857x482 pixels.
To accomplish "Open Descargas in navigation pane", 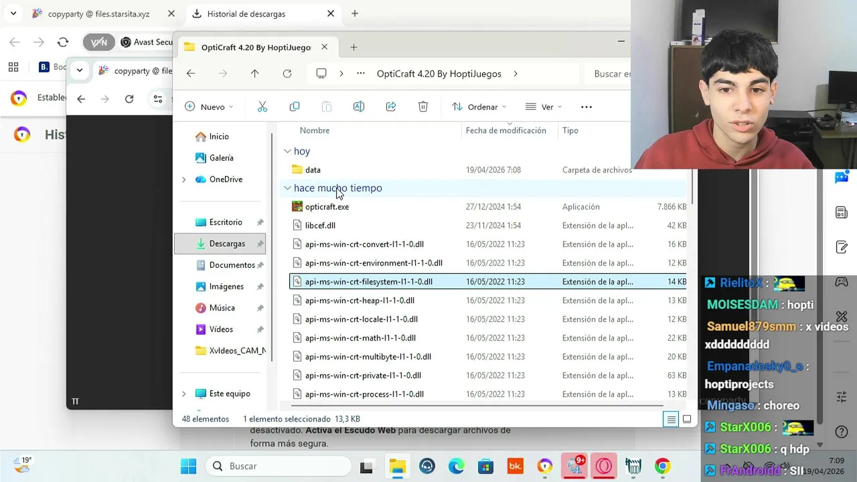I will [x=220, y=244].
